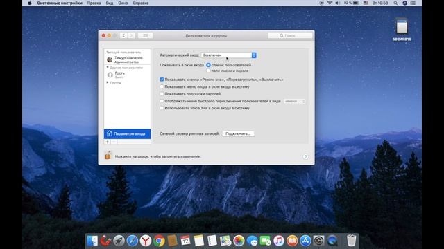Go back in System Preferences toolbar

[x=123, y=35]
